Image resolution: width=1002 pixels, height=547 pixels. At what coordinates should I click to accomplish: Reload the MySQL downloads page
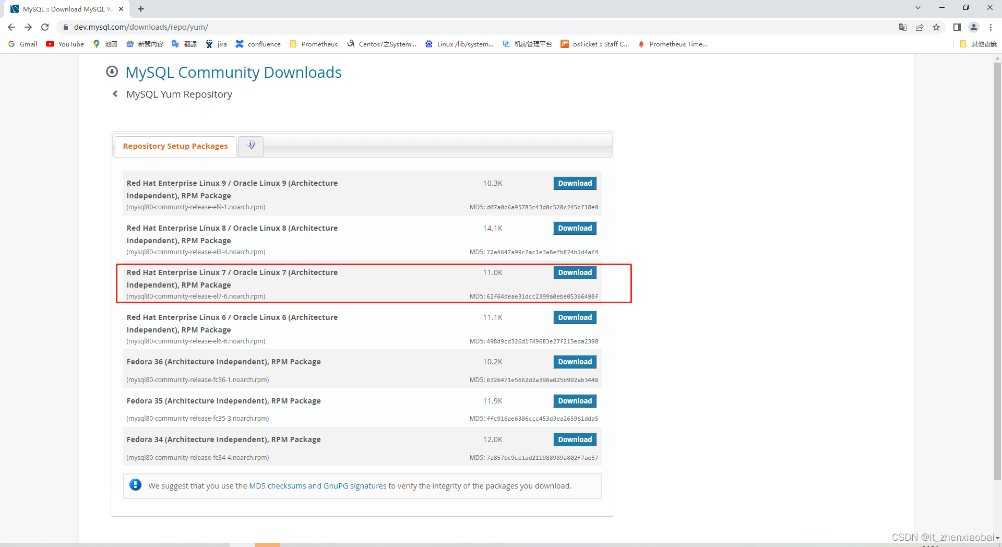tap(45, 27)
